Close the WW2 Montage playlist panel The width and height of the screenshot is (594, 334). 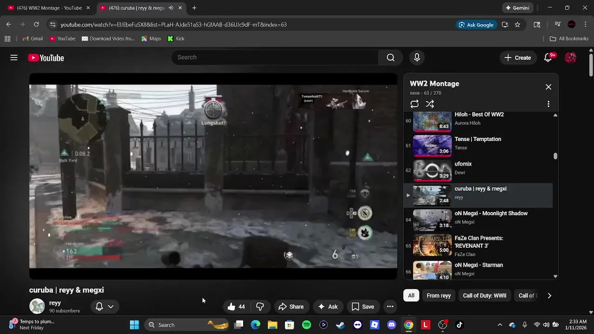point(549,87)
